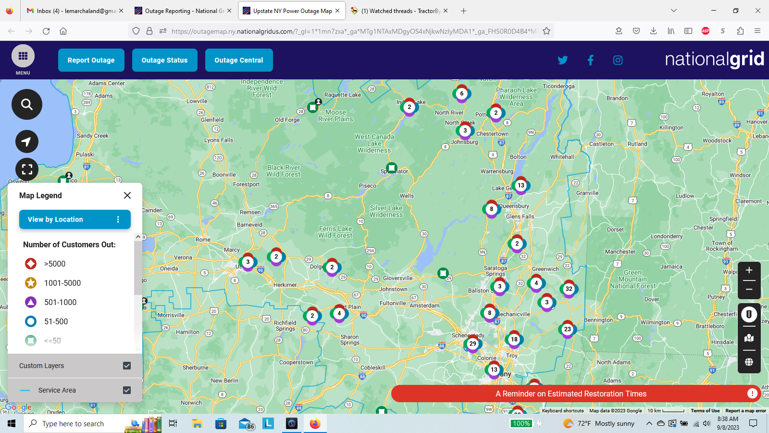Enter fullscreen map mode
Screen dimensions: 769x433
(27, 169)
